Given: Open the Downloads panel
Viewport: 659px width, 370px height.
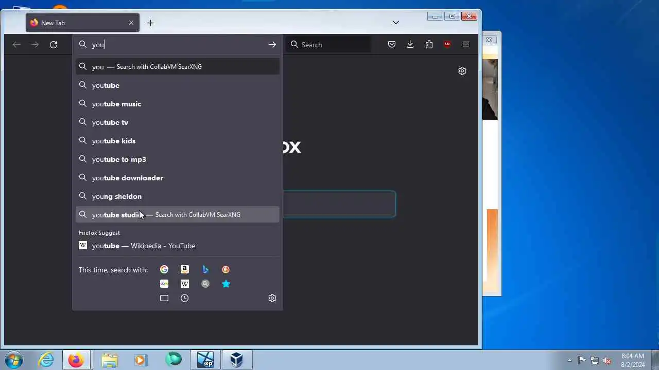Looking at the screenshot, I should [410, 45].
